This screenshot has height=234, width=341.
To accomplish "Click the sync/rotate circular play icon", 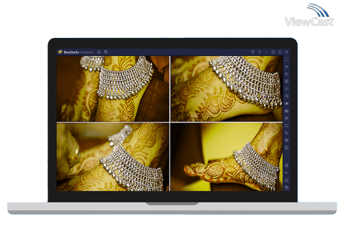I will click(x=287, y=96).
